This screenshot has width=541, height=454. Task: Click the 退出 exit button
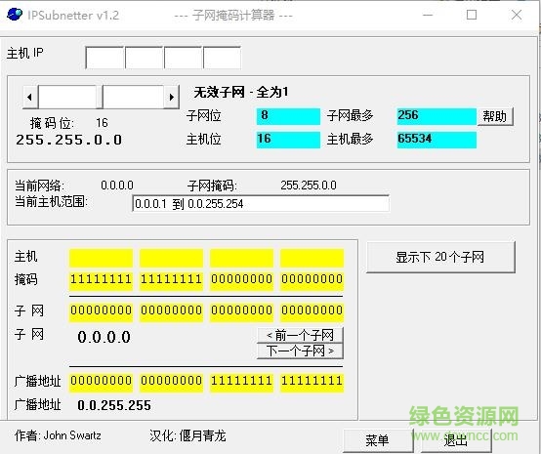(455, 440)
